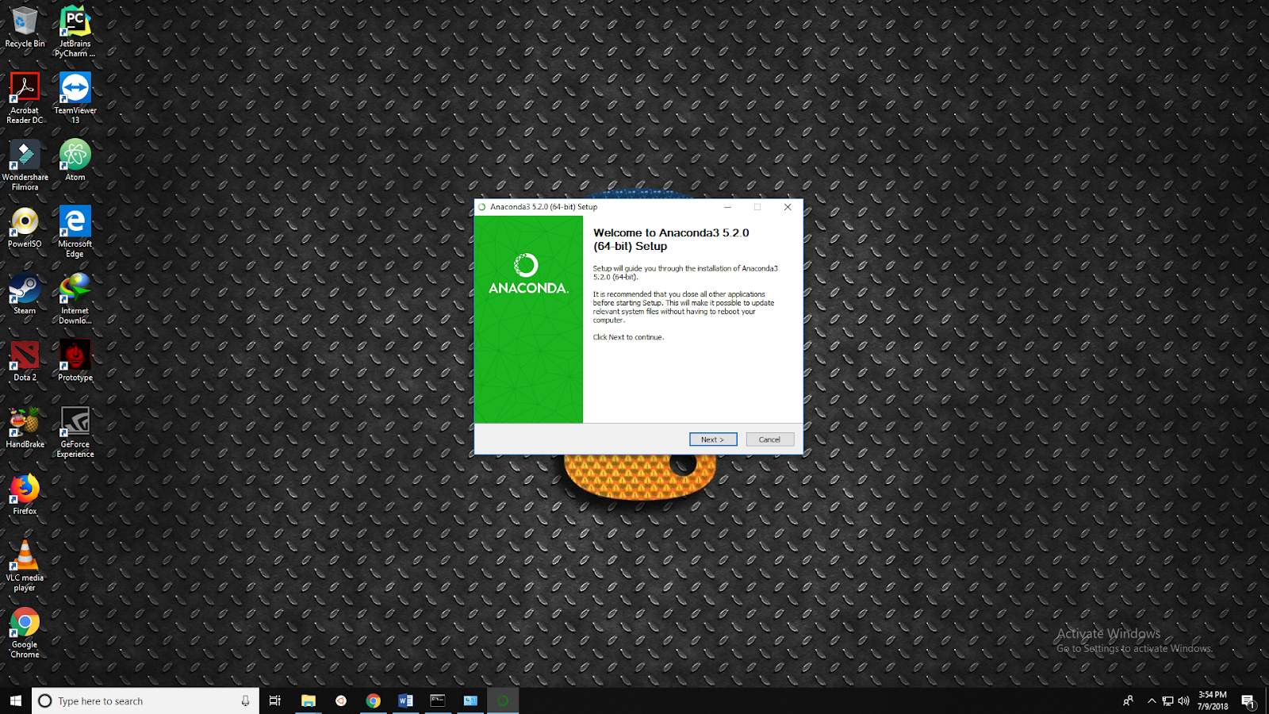Open File Explorer from the taskbar
The width and height of the screenshot is (1269, 714).
point(309,701)
